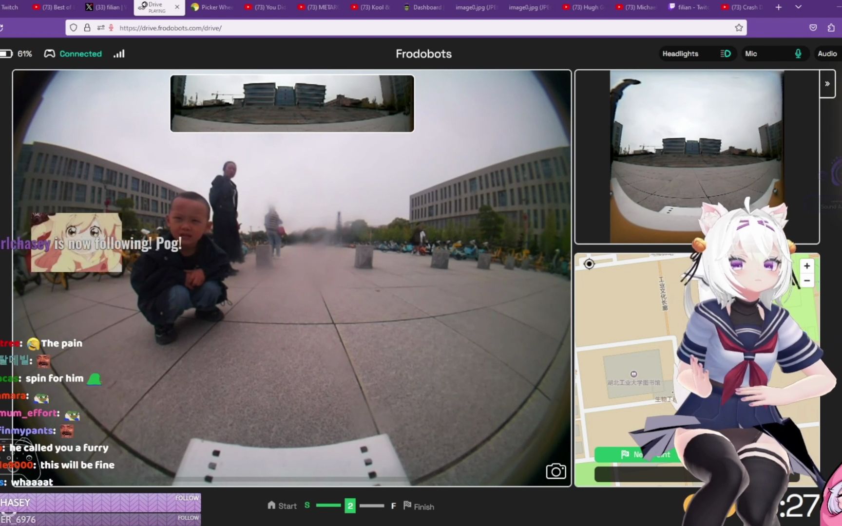Click the site padlock security icon
The width and height of the screenshot is (842, 526).
point(87,28)
